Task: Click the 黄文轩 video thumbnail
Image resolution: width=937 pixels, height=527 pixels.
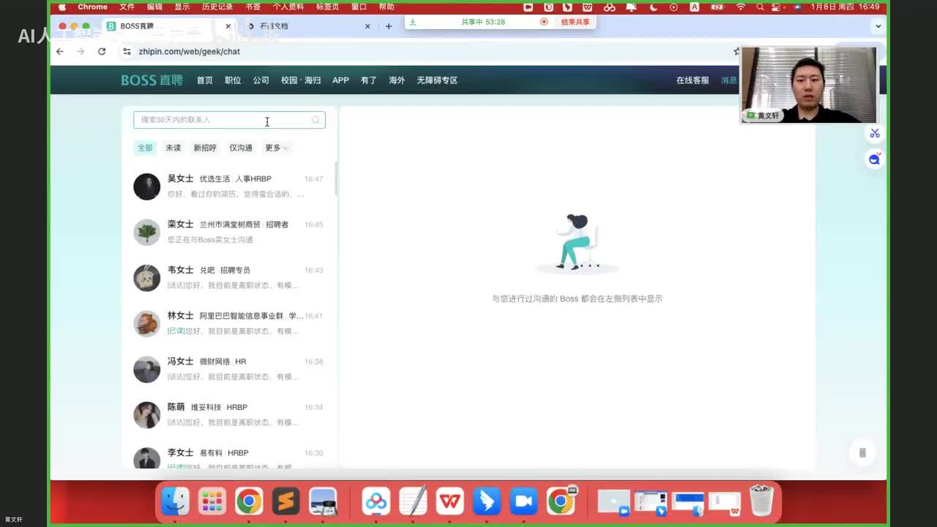Action: [x=808, y=85]
